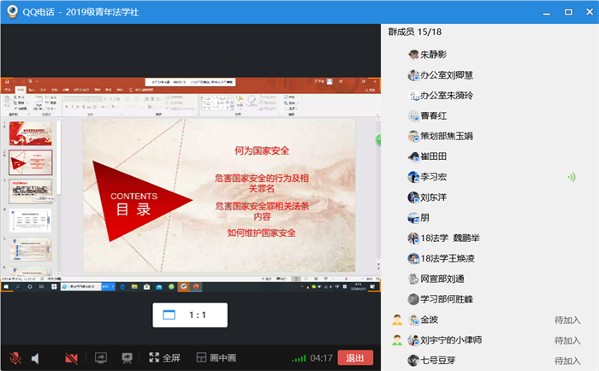Click first slide thumbnail in shared PowerPoint
This screenshot has width=599, height=371.
pos(31,133)
